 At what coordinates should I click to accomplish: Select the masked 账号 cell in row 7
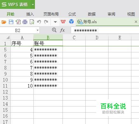pos(48,62)
